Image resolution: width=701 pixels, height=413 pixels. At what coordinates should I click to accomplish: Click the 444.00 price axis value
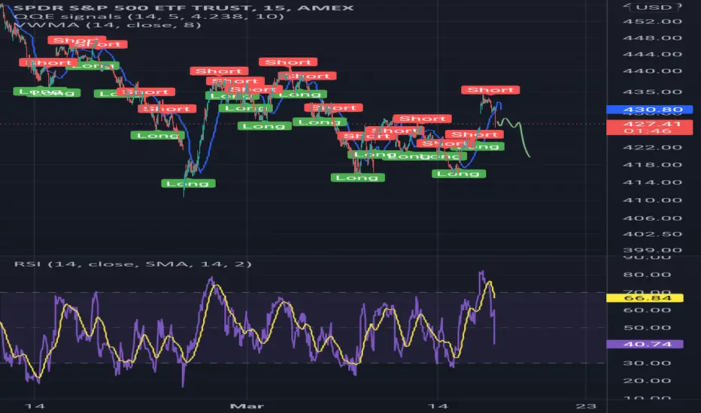coord(652,55)
